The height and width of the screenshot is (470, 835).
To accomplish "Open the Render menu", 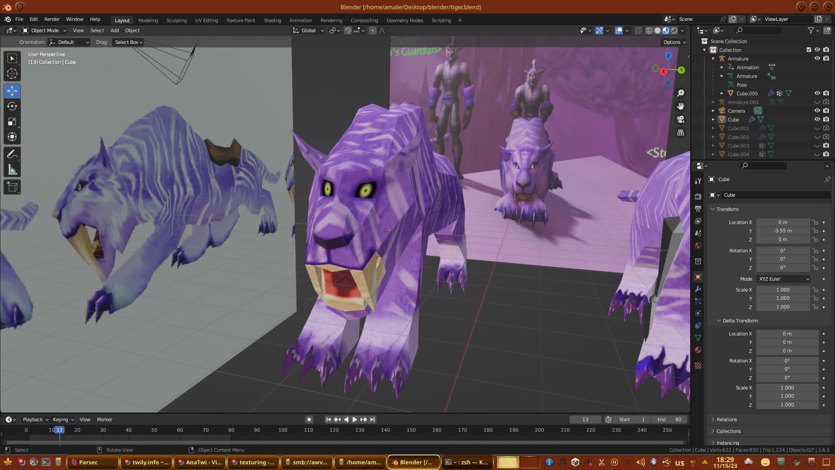I will [x=52, y=19].
